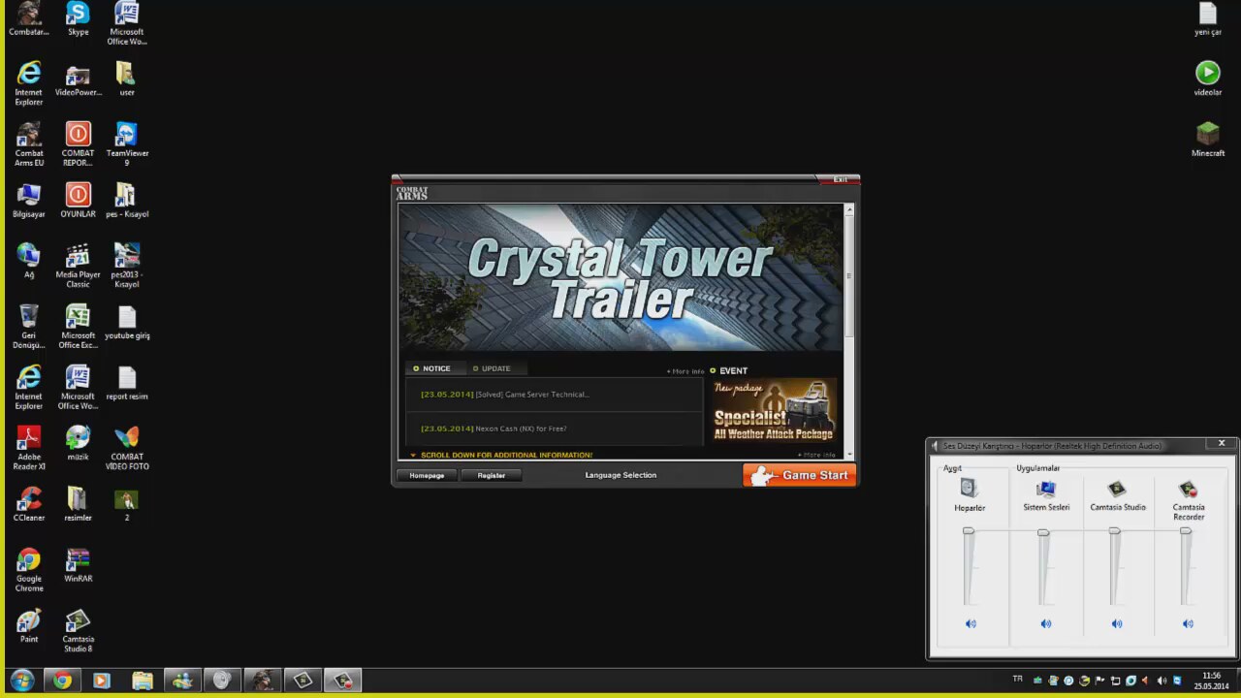Image resolution: width=1241 pixels, height=698 pixels.
Task: Mute the Hoparlör device in mixer
Action: point(971,623)
